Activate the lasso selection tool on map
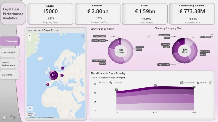Image resolution: width=218 pixels, height=122 pixels. coord(30,108)
